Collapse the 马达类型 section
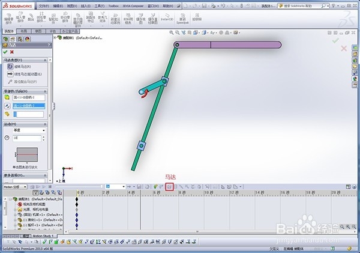This screenshot has width=360, height=253. pyautogui.click(x=45, y=60)
